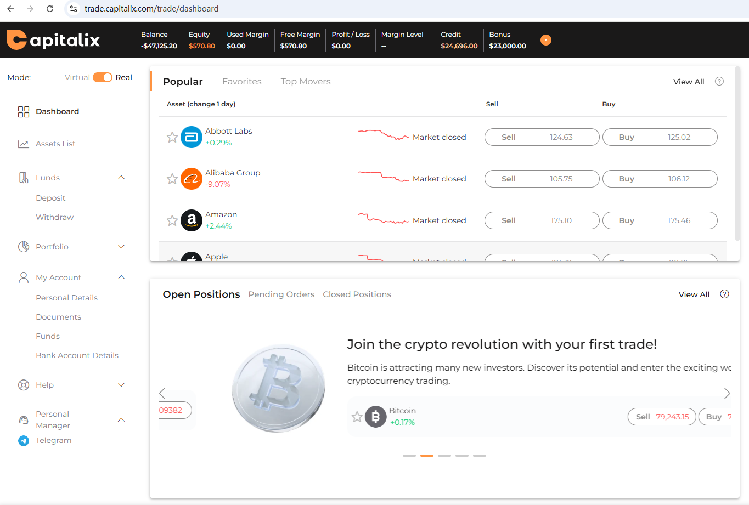749x505 pixels.
Task: Open help icon in Popular panel
Action: 719,81
